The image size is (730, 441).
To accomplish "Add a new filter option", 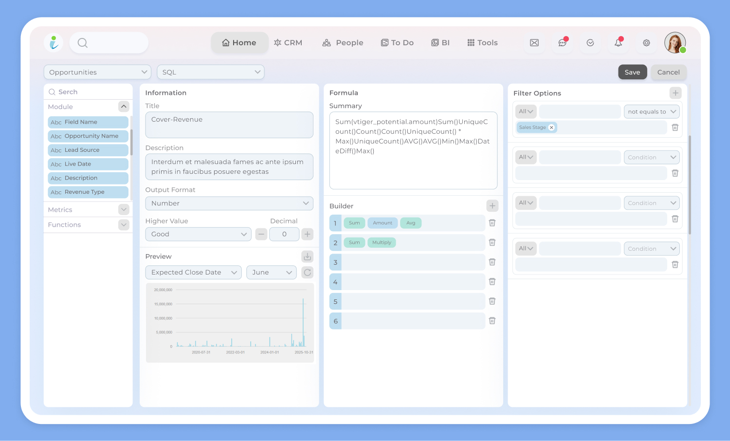I will click(x=675, y=93).
